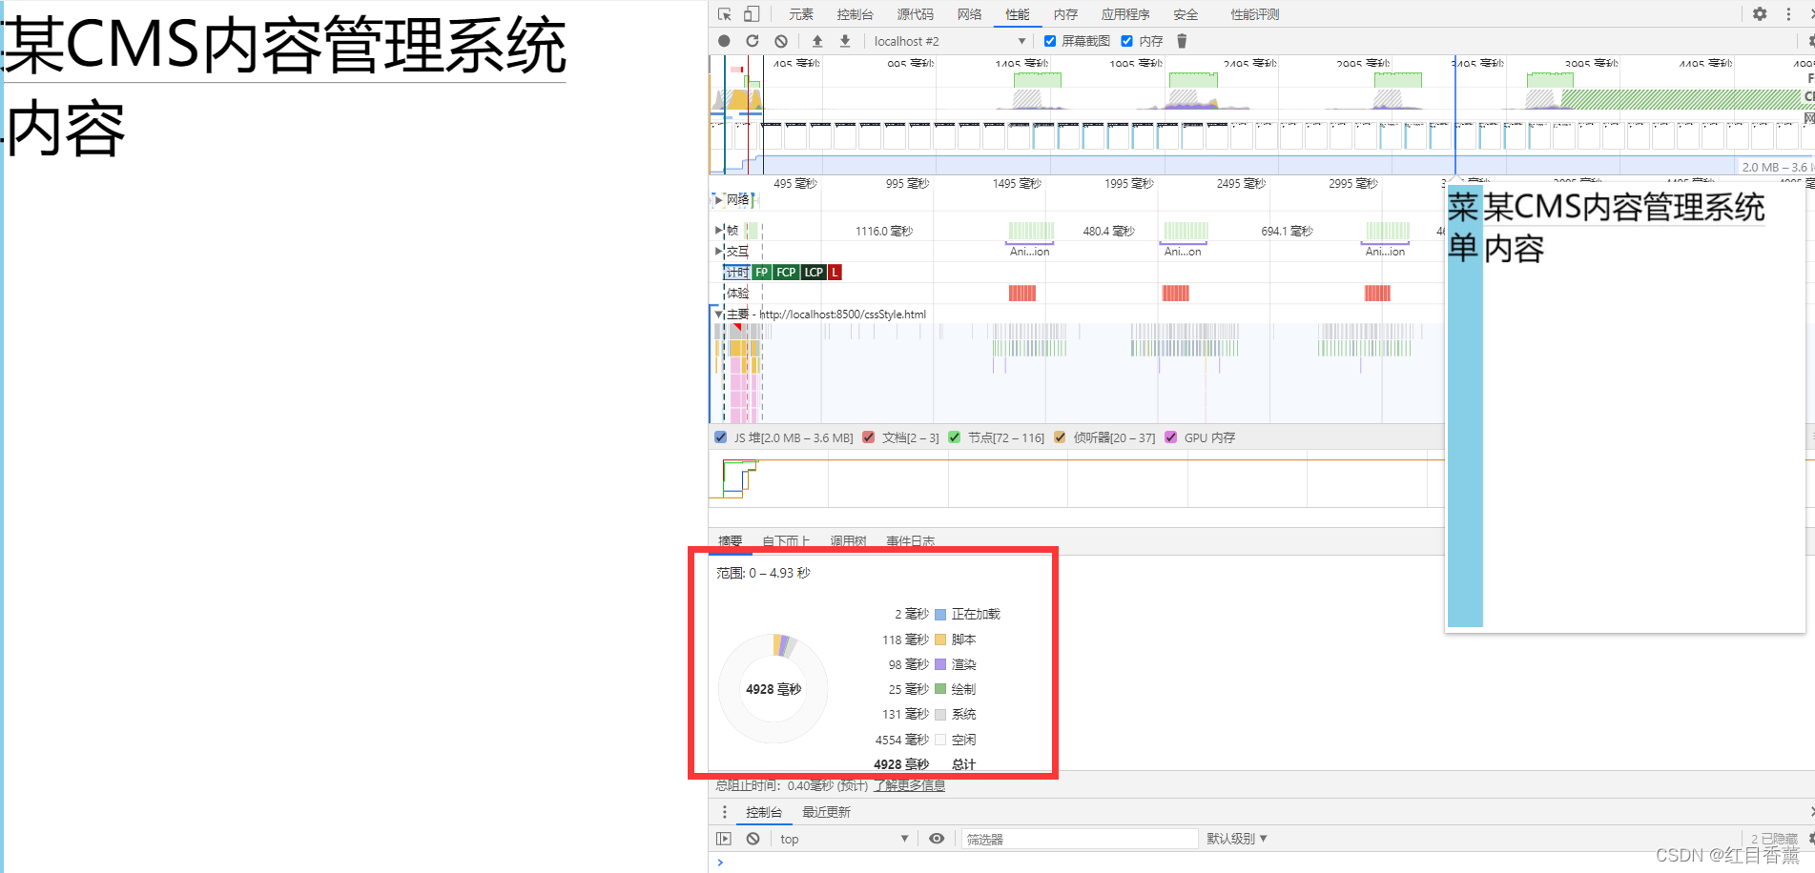This screenshot has width=1815, height=873.
Task: Click the reload-and-record profiling icon
Action: coord(753,41)
